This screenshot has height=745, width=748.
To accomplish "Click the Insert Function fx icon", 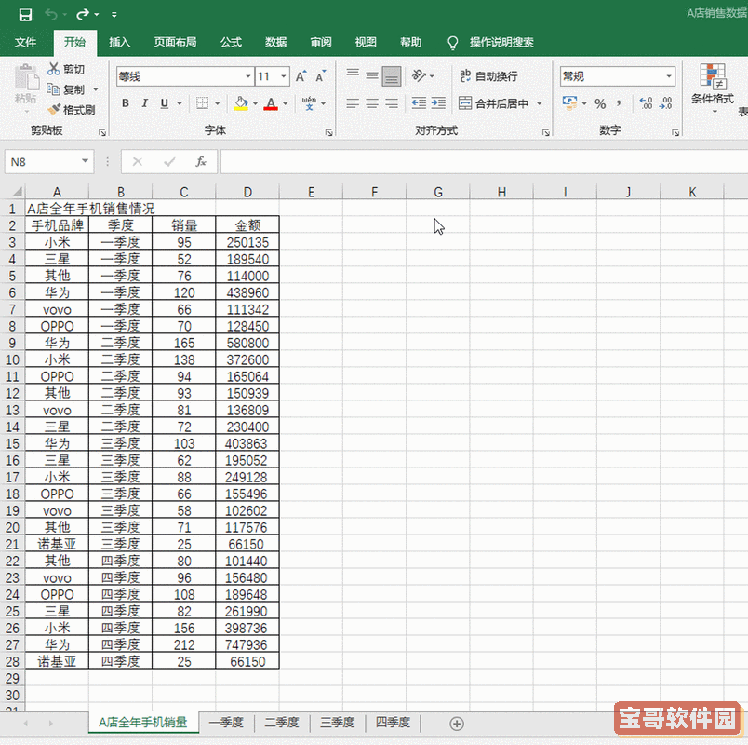I will point(201,162).
